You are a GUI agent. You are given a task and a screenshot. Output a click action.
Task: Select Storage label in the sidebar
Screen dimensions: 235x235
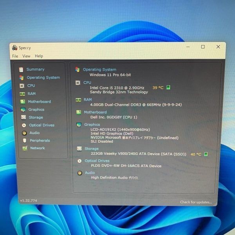pos(36,117)
